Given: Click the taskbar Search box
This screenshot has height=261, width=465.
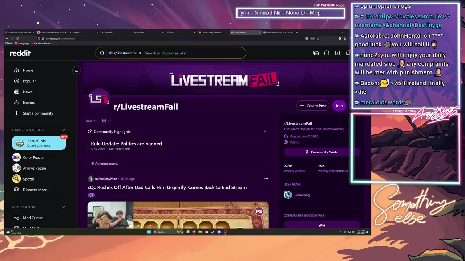Looking at the screenshot, I should [168, 232].
